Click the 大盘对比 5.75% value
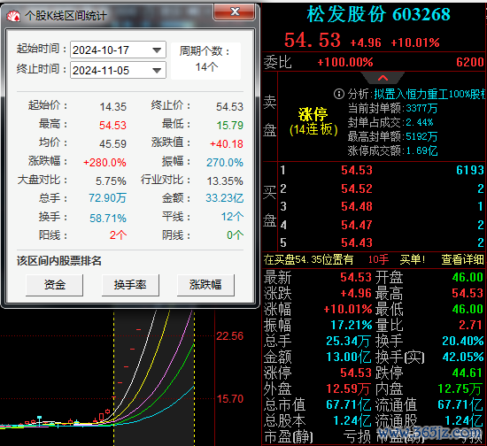This screenshot has height=446, width=487. [x=111, y=181]
